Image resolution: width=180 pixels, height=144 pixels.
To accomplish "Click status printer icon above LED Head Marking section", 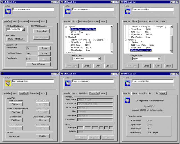I will [8, 11].
